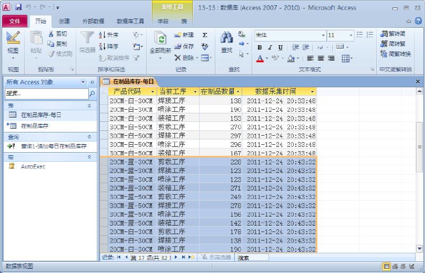Screen dimensions: 425x273
Task: Open the font color picker
Action: tap(267, 58)
